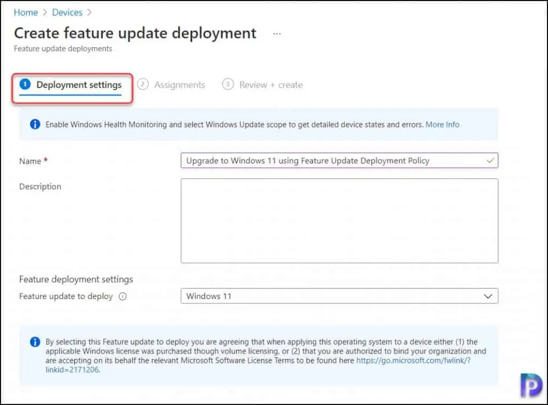This screenshot has height=405, width=548.
Task: Expand the Windows 11 feature update dropdown
Action: click(x=339, y=296)
